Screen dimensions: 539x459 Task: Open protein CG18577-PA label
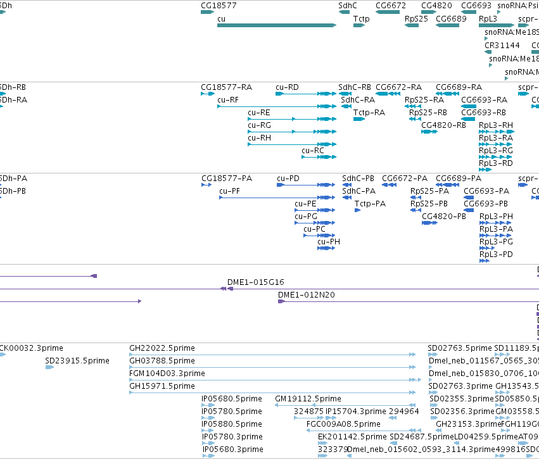tap(227, 179)
